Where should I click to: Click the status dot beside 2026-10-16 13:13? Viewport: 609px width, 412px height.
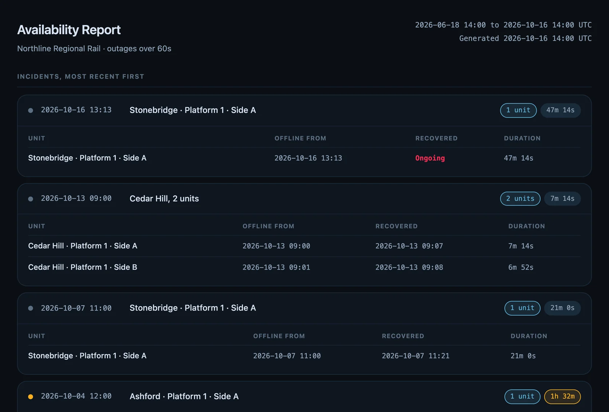click(30, 110)
